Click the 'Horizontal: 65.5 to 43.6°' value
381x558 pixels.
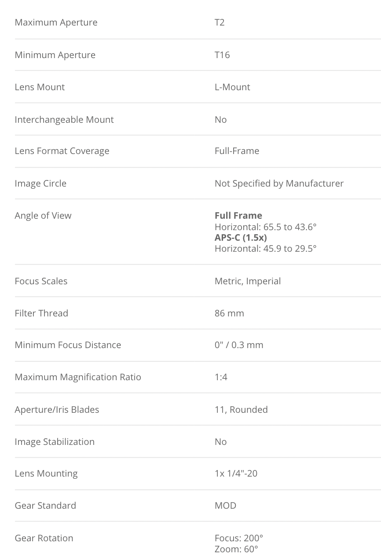tap(266, 227)
